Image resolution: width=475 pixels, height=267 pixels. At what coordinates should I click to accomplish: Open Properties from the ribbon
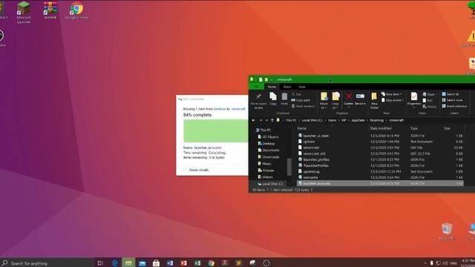pyautogui.click(x=414, y=99)
